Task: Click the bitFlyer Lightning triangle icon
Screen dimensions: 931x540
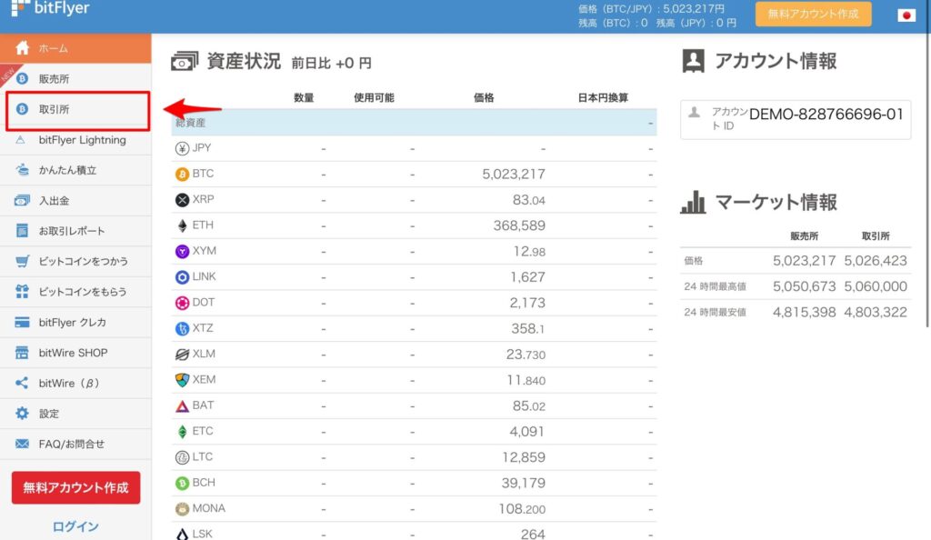Action: 21,140
